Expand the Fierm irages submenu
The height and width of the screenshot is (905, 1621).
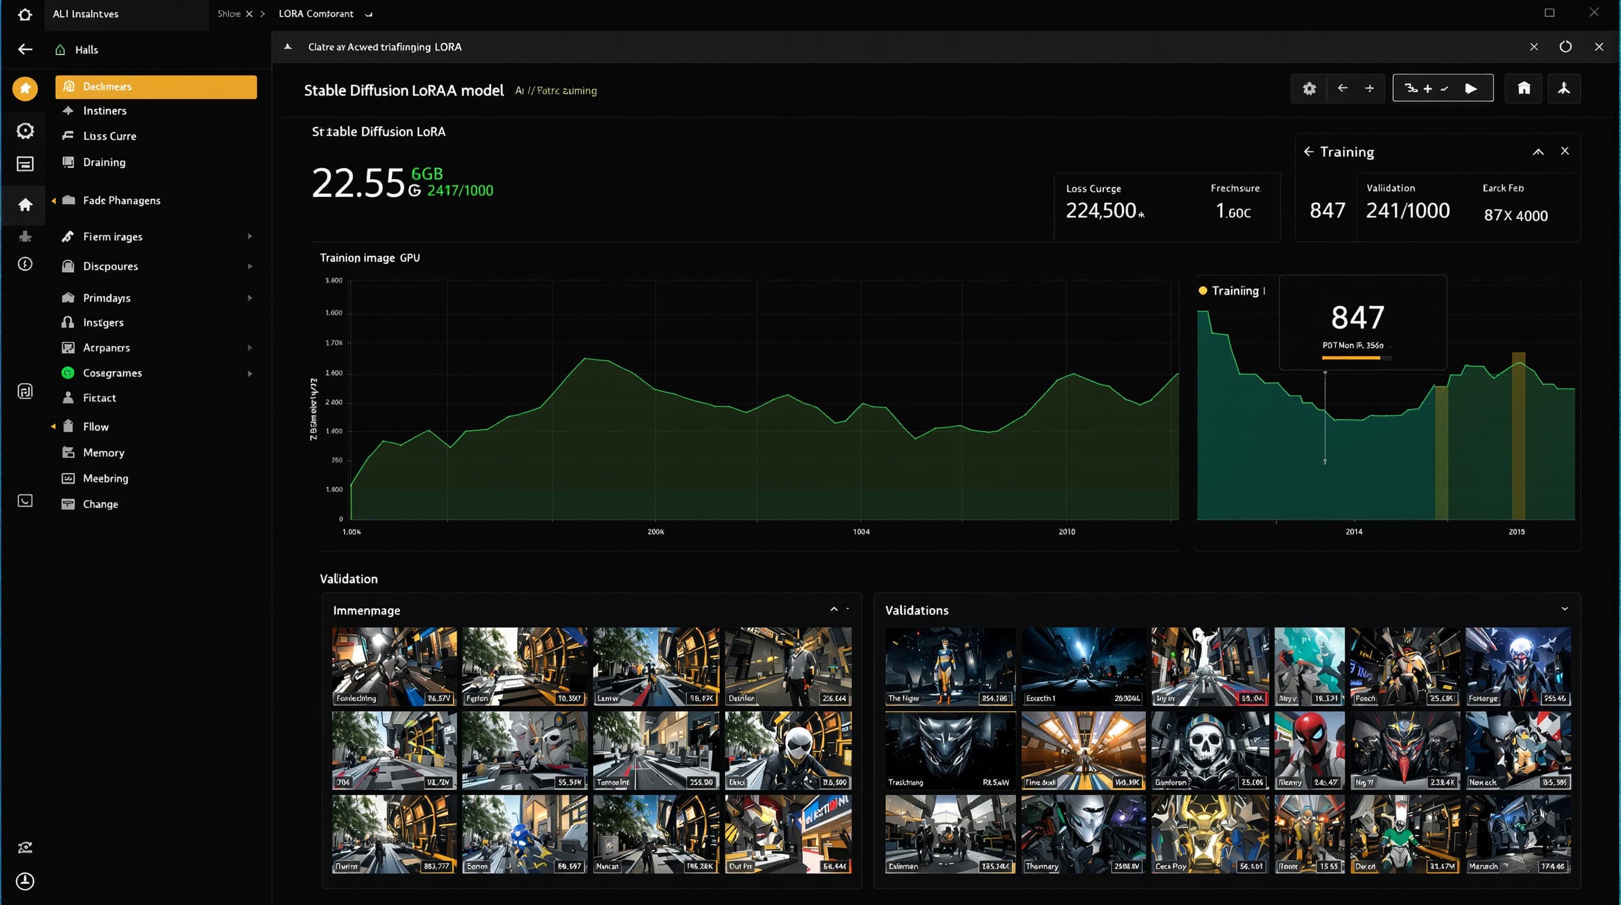coord(250,237)
